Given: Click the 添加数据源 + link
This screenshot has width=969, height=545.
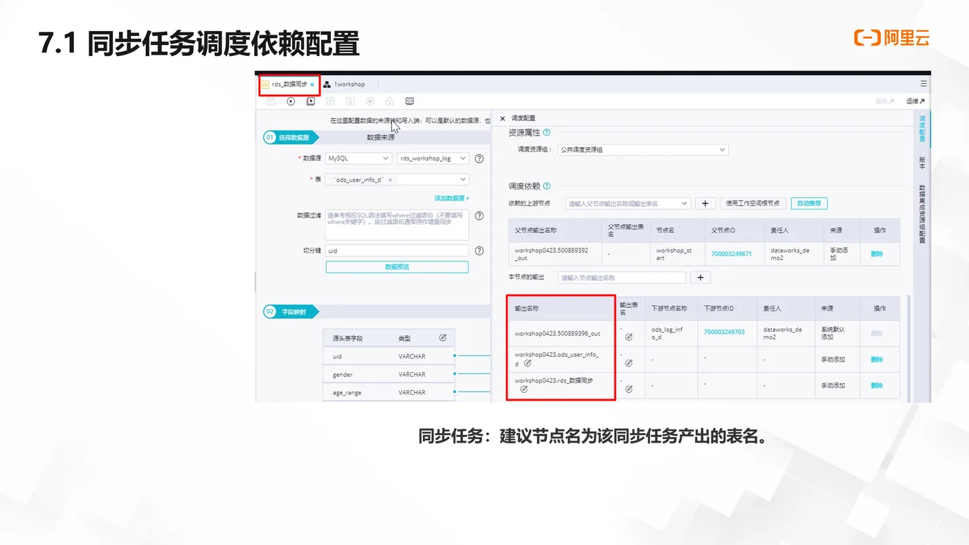Looking at the screenshot, I should pyautogui.click(x=451, y=198).
